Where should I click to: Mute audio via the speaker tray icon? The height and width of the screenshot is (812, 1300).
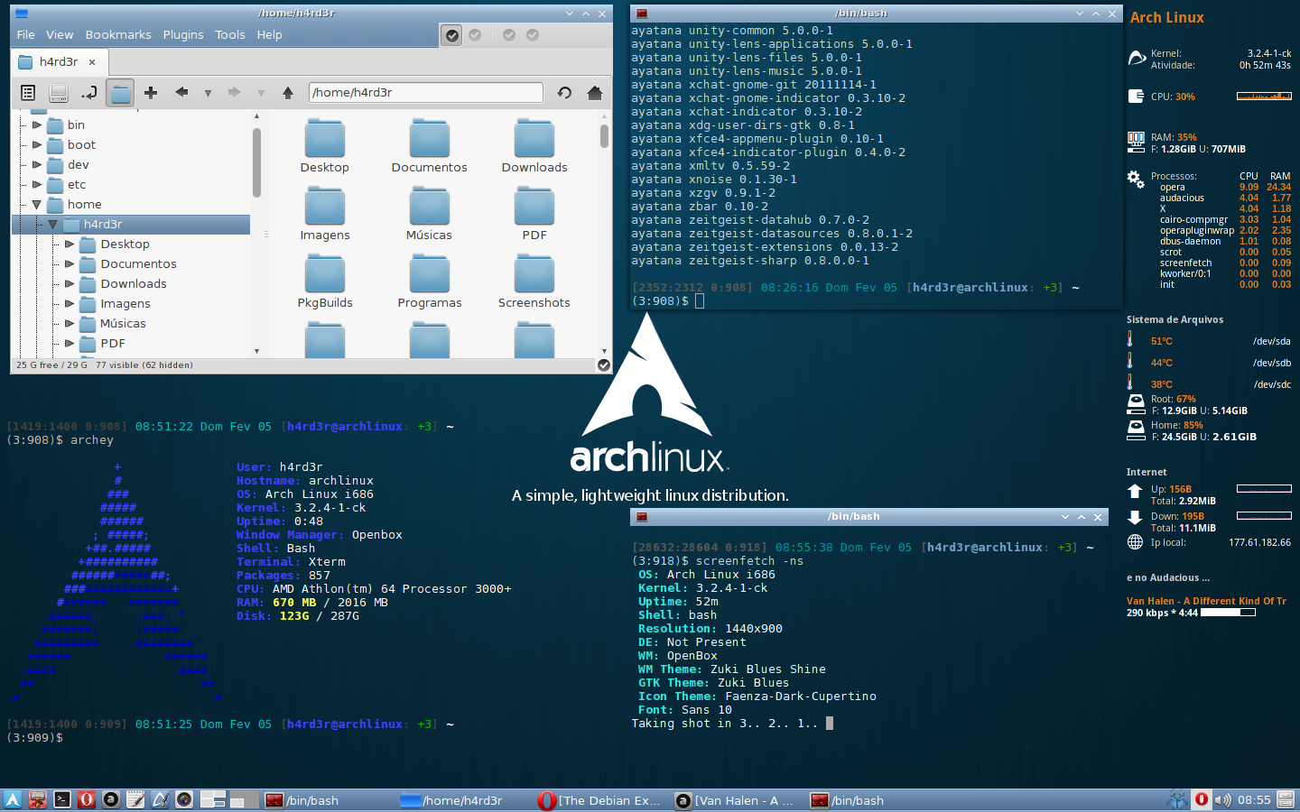point(1223,799)
